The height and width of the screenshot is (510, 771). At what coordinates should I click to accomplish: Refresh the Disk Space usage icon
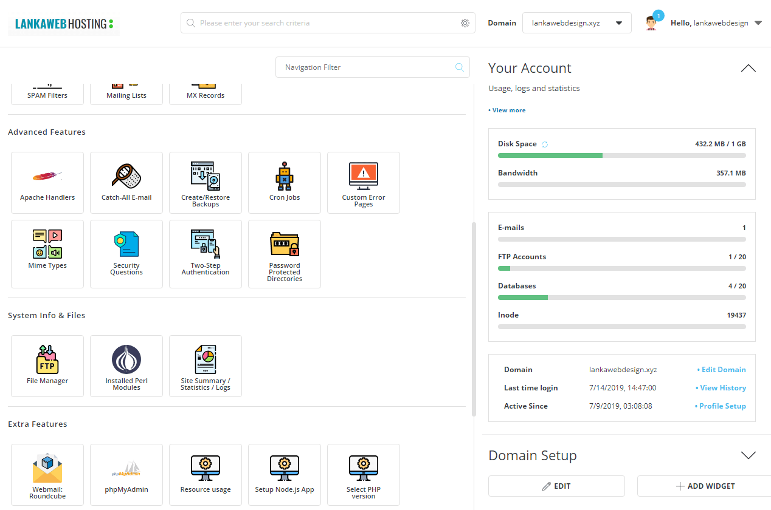pyautogui.click(x=545, y=144)
